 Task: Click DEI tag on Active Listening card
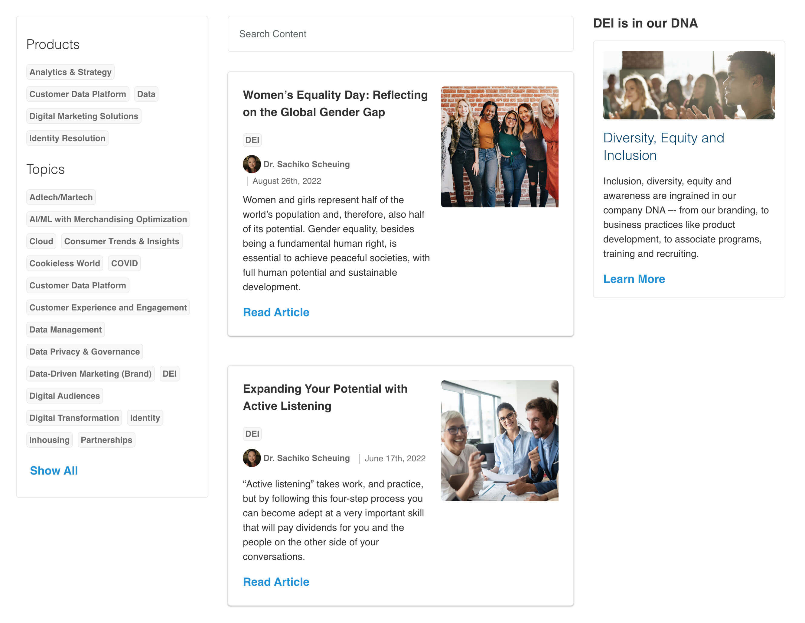[x=252, y=434]
